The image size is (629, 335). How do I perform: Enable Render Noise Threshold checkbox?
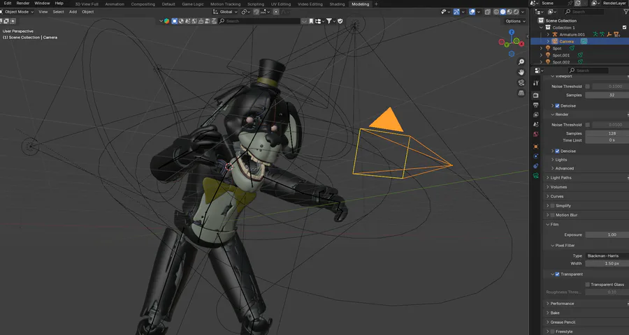(x=588, y=125)
